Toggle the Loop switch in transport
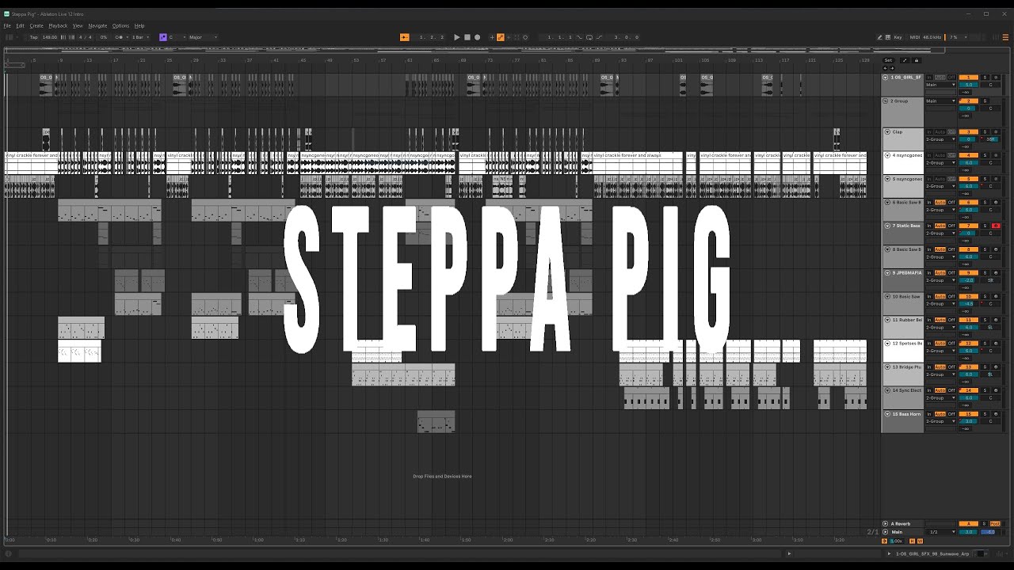Image resolution: width=1014 pixels, height=570 pixels. (x=589, y=37)
